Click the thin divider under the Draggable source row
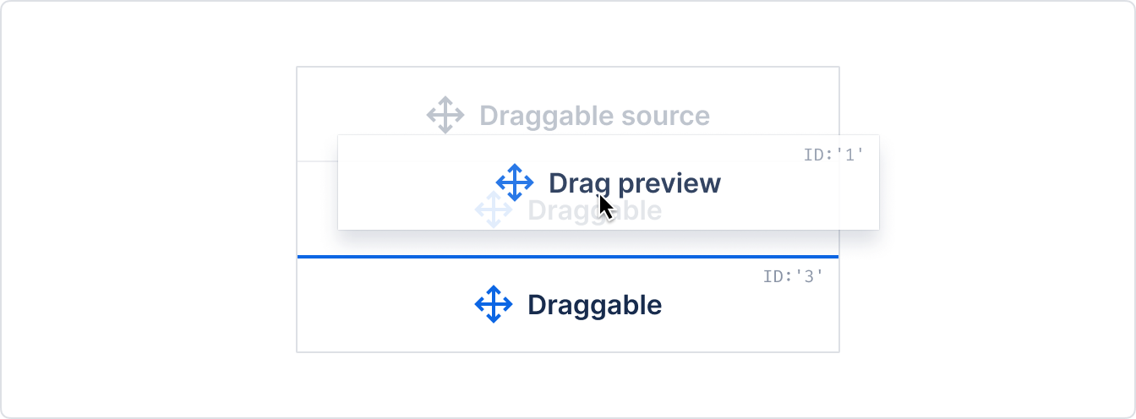 pyautogui.click(x=317, y=161)
